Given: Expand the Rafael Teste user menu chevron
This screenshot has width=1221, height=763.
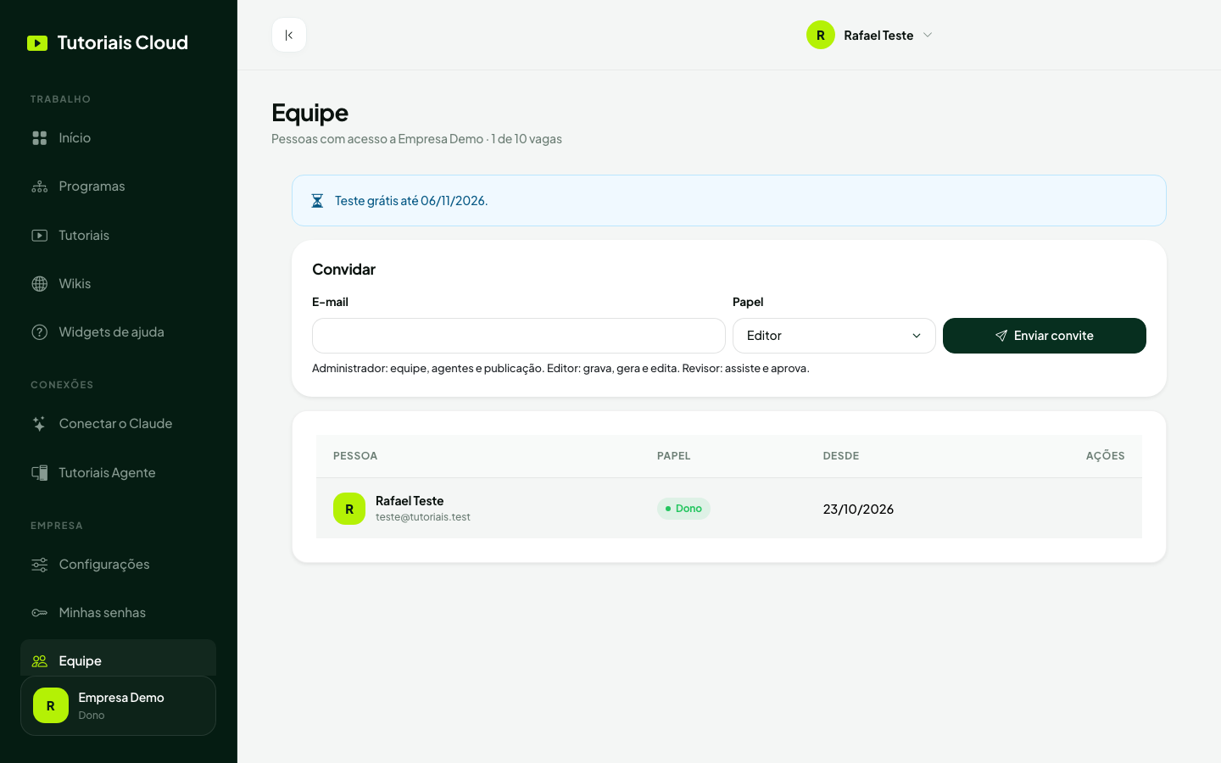Looking at the screenshot, I should click(x=928, y=35).
